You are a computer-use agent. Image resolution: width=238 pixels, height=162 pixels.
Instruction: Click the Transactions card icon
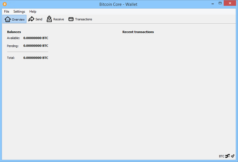click(x=71, y=19)
